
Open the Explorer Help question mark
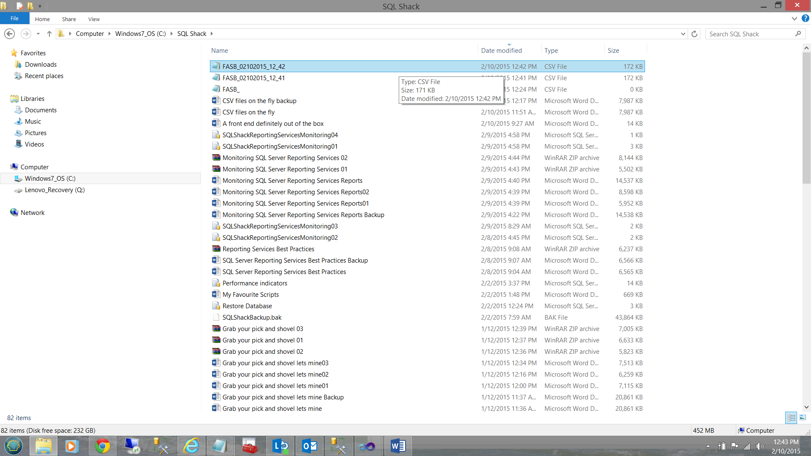click(806, 19)
